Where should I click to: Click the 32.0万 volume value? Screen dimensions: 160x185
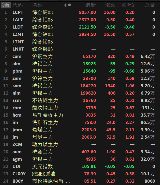coord(148,159)
